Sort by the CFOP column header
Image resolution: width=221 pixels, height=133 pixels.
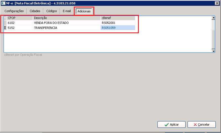[20, 18]
